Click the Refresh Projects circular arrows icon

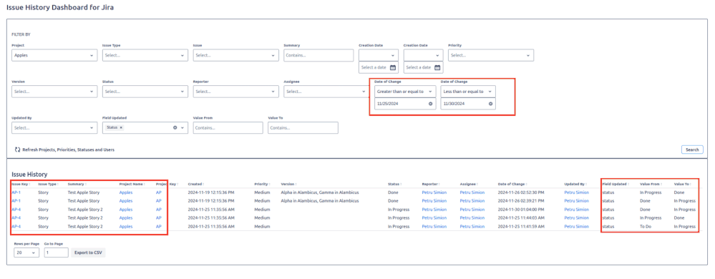pos(18,150)
